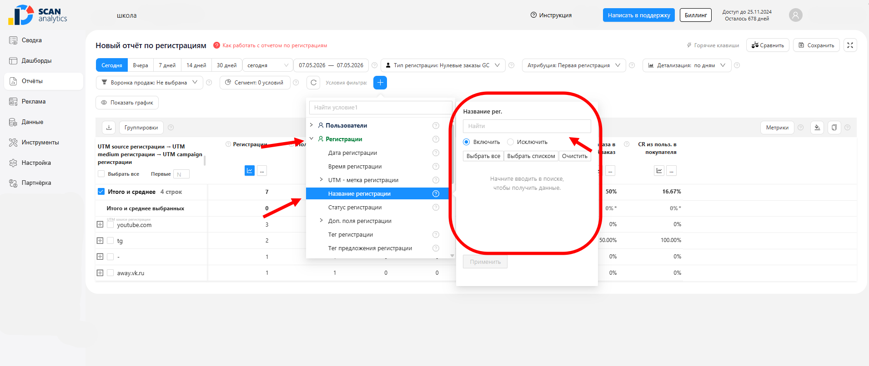Check the youtube.com row checkbox

click(x=110, y=224)
